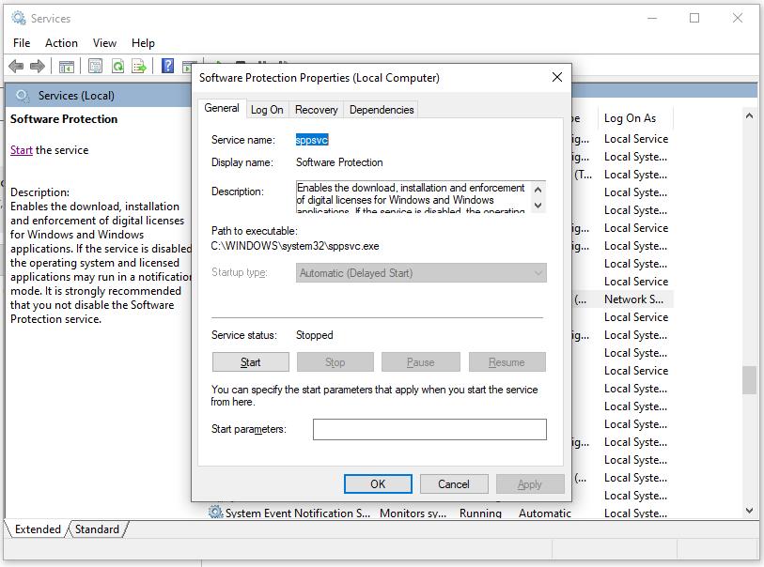Open the Dependencies tab

(381, 110)
